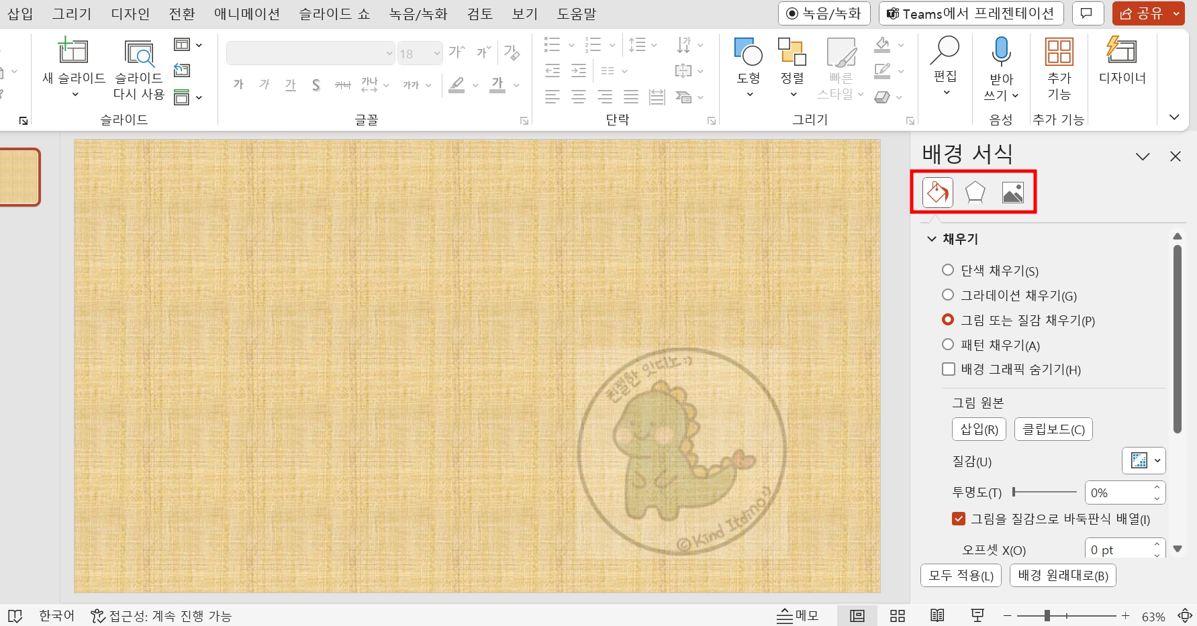Click Insert (삽입) picture source button
The width and height of the screenshot is (1197, 626).
pyautogui.click(x=979, y=429)
